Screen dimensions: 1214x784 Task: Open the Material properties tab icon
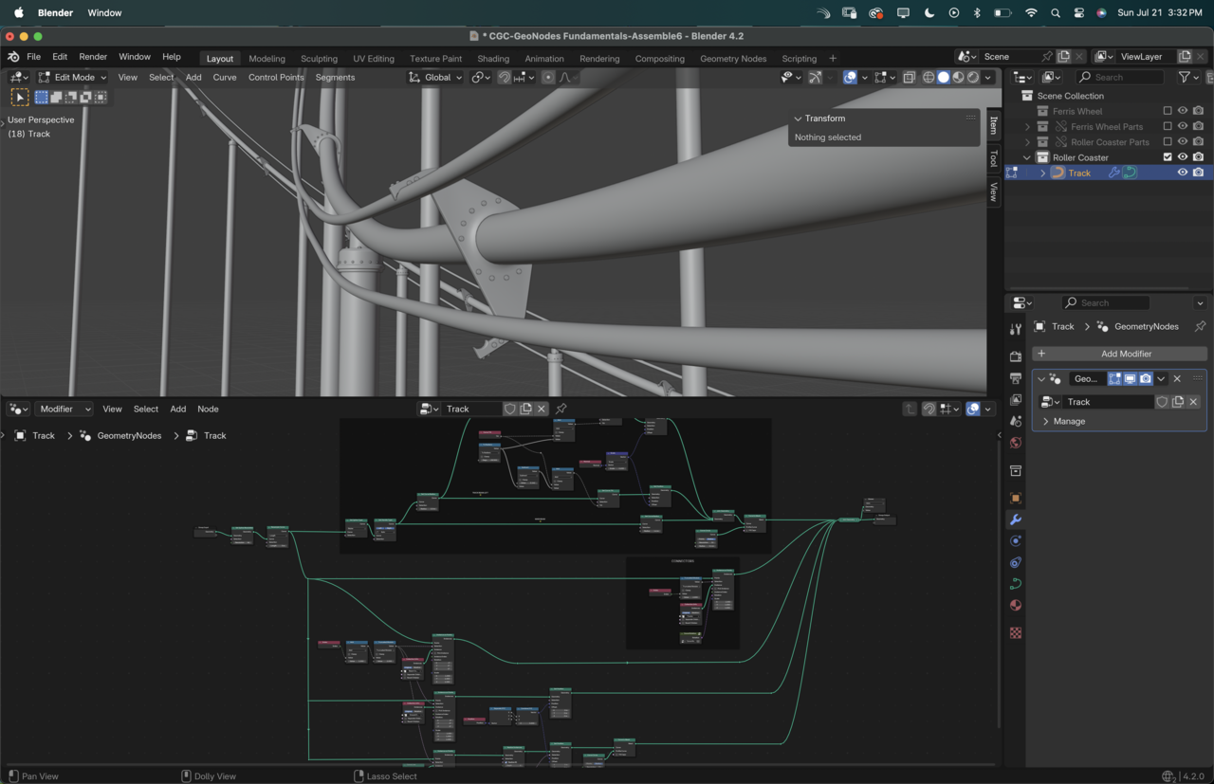coord(1016,606)
